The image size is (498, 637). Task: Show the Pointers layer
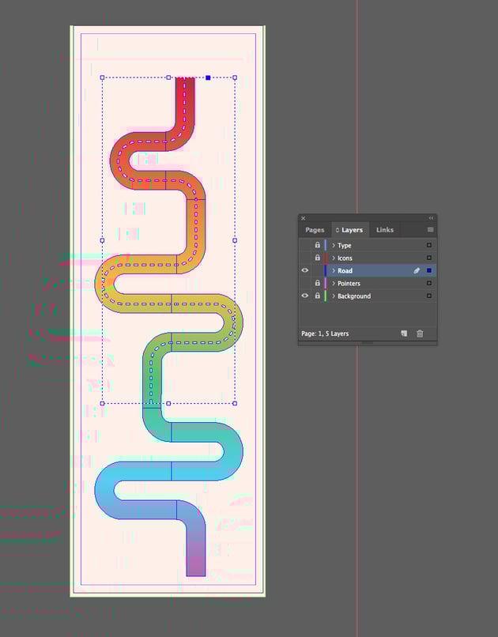point(305,283)
